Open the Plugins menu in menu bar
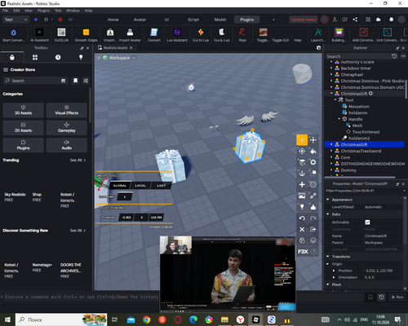 [43, 11]
